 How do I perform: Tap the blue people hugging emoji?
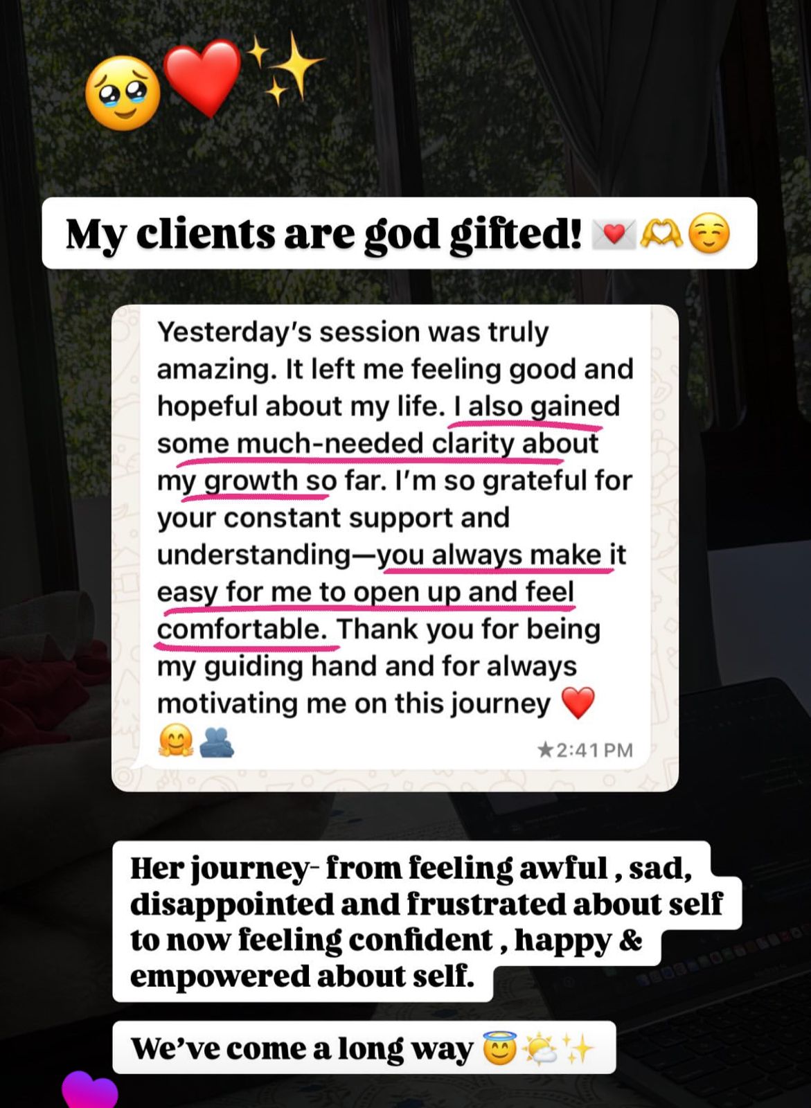pos(216,742)
